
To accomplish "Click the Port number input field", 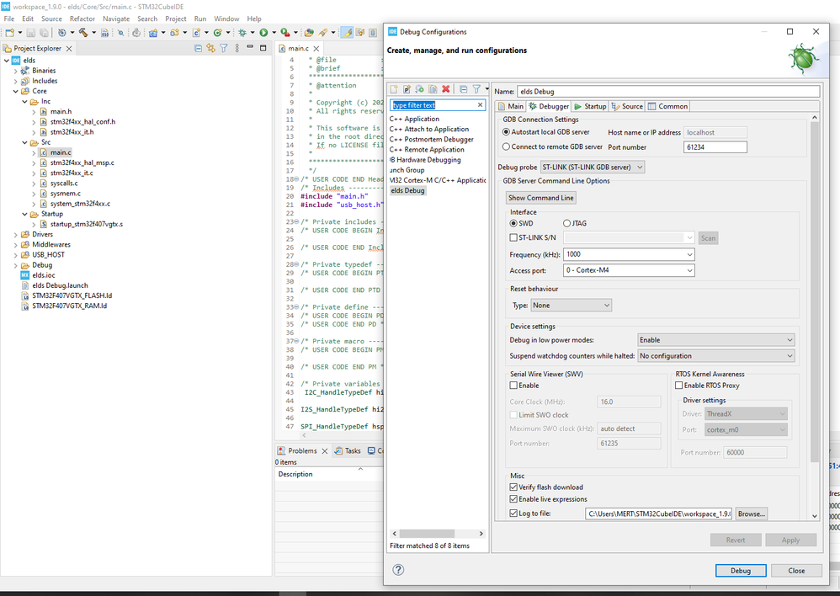I will (715, 147).
